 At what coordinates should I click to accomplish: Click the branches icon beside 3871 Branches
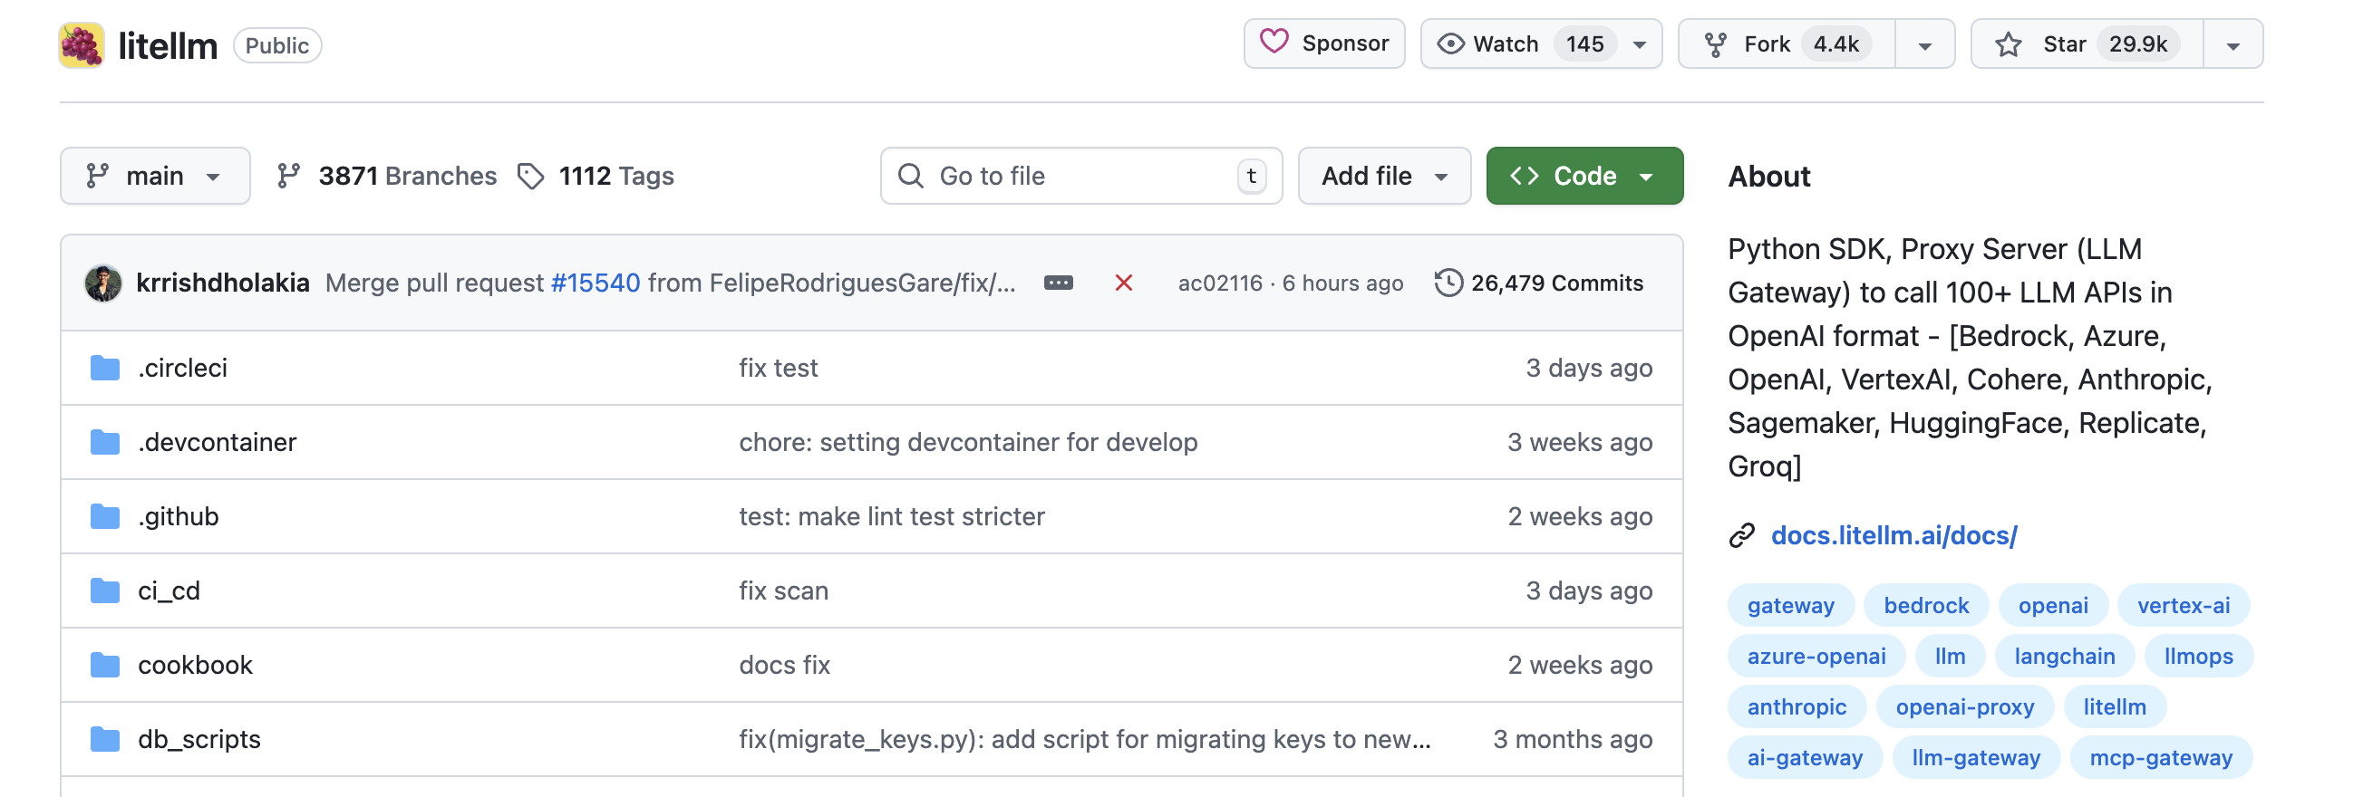pos(289,176)
